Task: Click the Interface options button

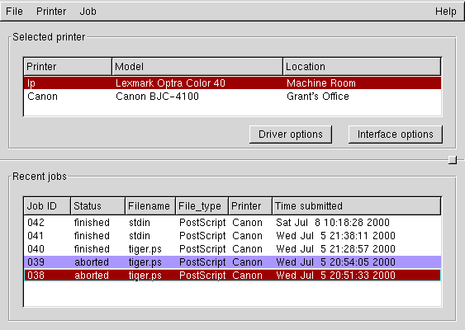Action: click(396, 134)
